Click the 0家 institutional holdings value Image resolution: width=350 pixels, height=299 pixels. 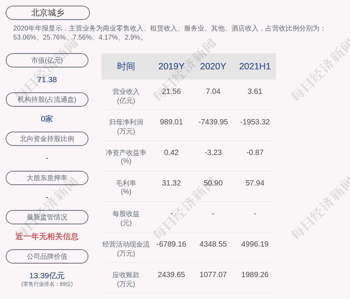tap(47, 119)
